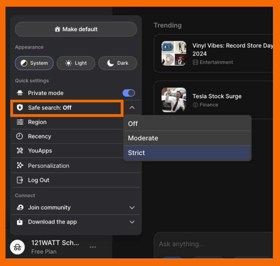Select the System appearance option

click(x=34, y=63)
